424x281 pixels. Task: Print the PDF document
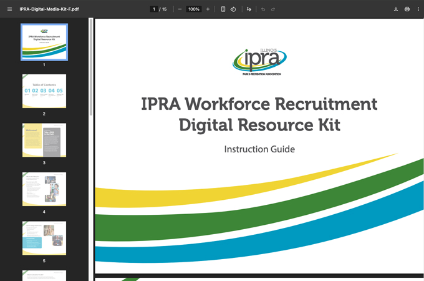pyautogui.click(x=407, y=9)
